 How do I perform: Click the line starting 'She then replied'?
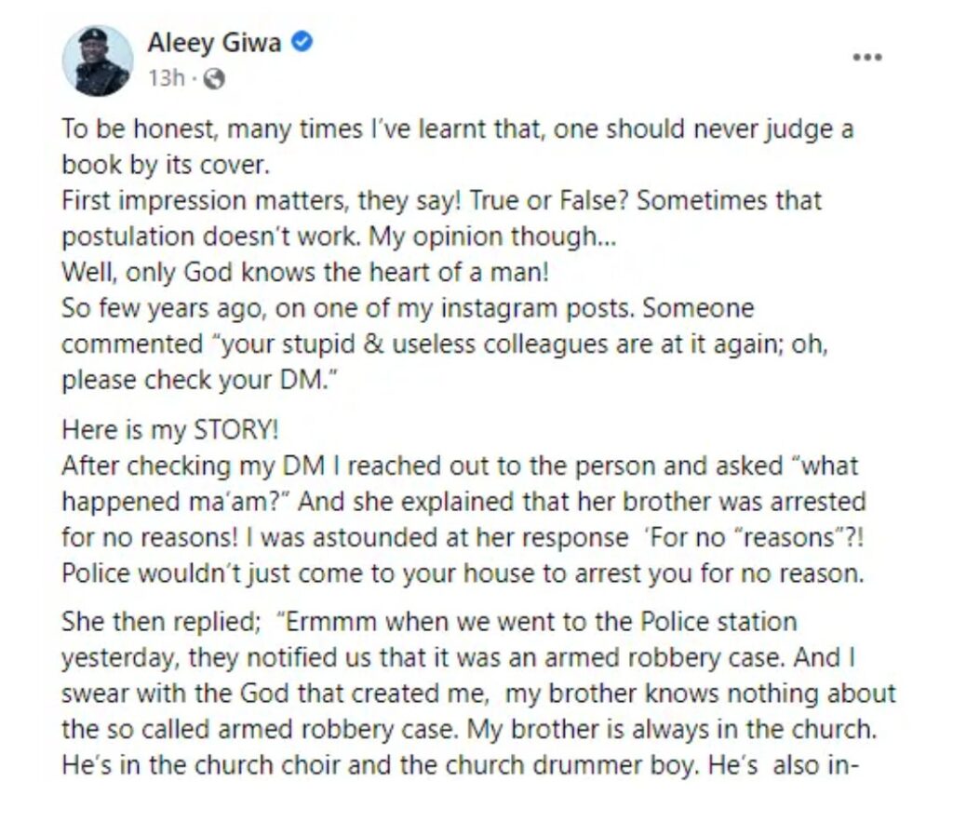click(429, 622)
